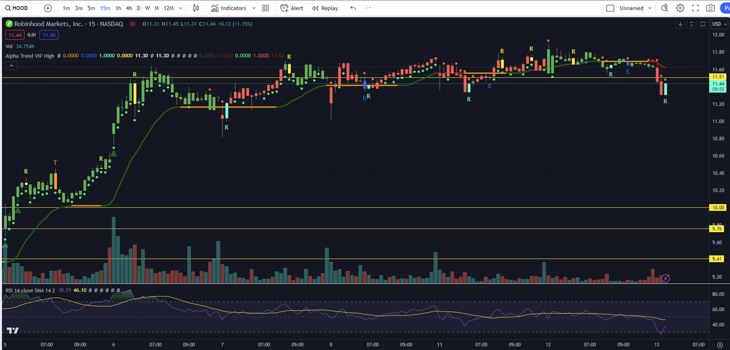730x350 pixels.
Task: Switch chart to 1h interval
Action: [118, 9]
